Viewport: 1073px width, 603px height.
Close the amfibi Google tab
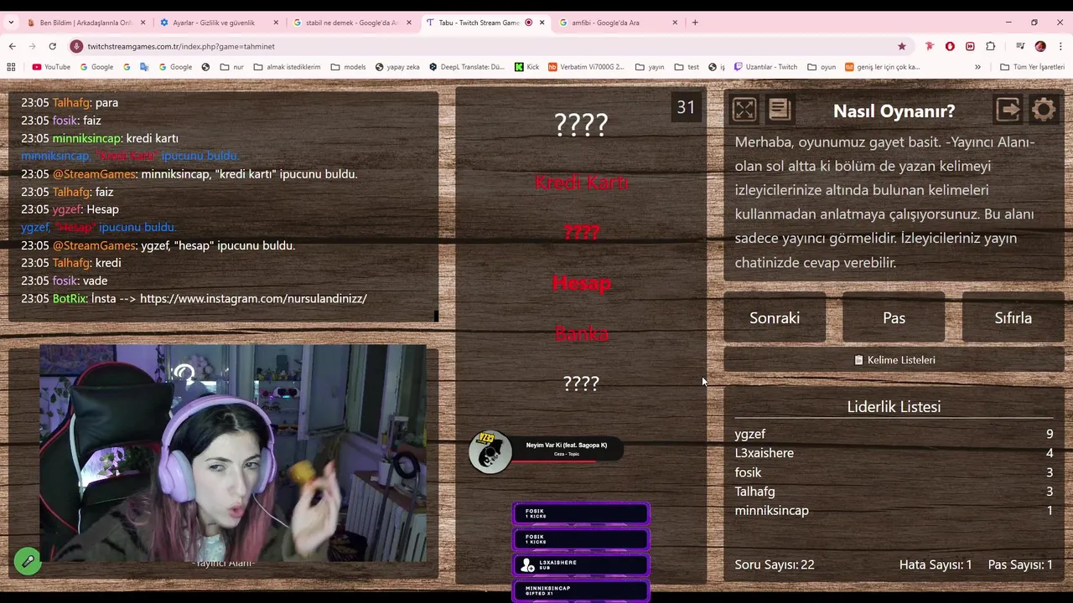point(675,23)
